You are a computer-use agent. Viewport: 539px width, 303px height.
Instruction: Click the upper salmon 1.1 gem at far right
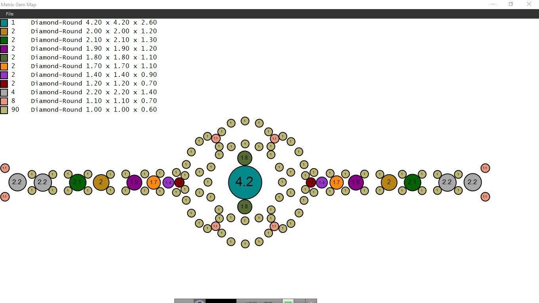pyautogui.click(x=485, y=168)
